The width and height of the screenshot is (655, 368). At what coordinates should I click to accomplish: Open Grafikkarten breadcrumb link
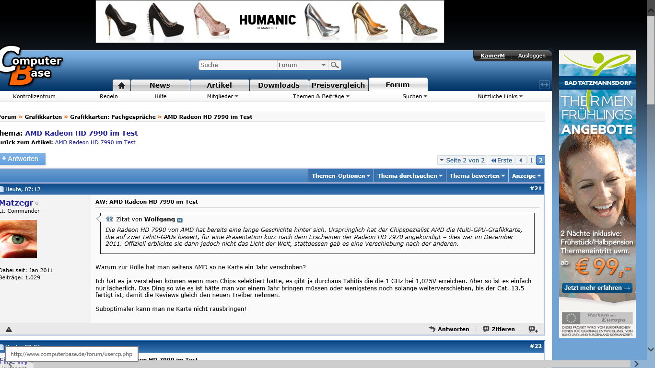click(x=43, y=117)
